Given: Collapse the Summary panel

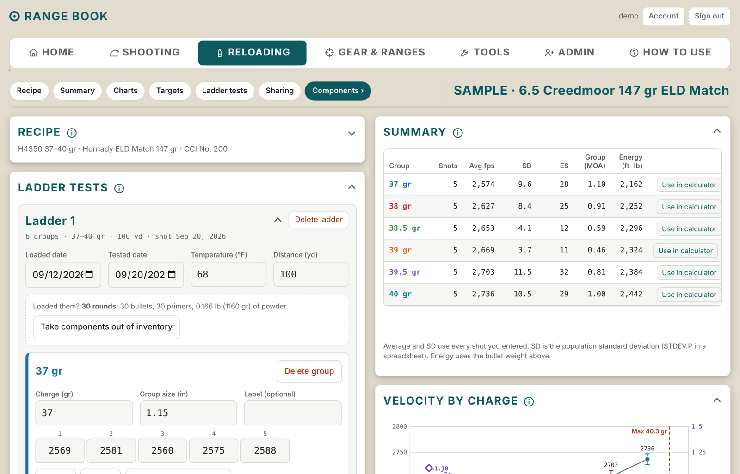Looking at the screenshot, I should click(x=717, y=131).
